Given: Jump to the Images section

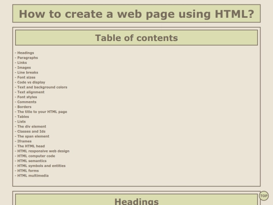Looking at the screenshot, I should coord(24,67).
